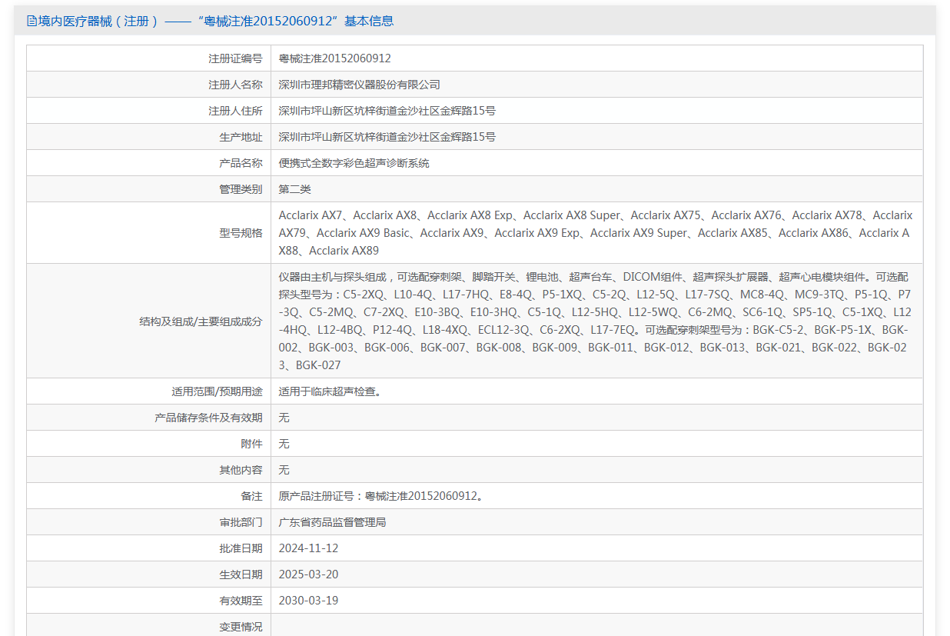950x636 pixels.
Task: Click the label 产品储存条件及有效期
Action: pos(208,418)
